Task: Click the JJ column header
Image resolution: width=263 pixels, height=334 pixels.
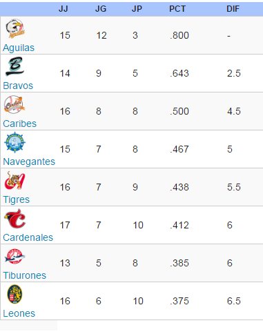Action: 63,9
